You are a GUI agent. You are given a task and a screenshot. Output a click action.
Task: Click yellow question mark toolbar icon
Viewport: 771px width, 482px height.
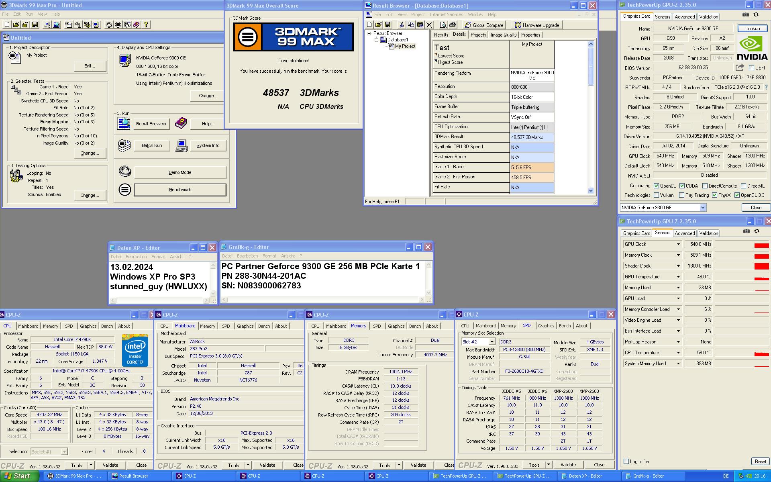(x=146, y=25)
